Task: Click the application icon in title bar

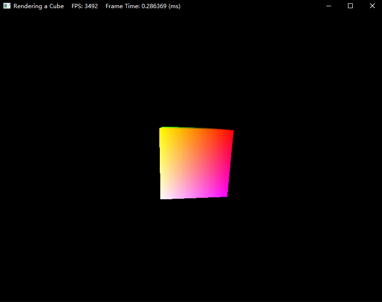Action: (7, 6)
